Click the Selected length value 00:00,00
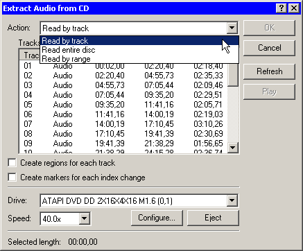303x251 pixels. (x=83, y=242)
